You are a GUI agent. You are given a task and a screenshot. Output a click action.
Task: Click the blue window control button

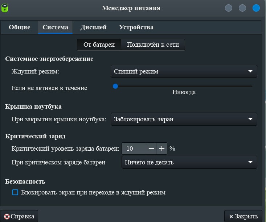coord(256,8)
